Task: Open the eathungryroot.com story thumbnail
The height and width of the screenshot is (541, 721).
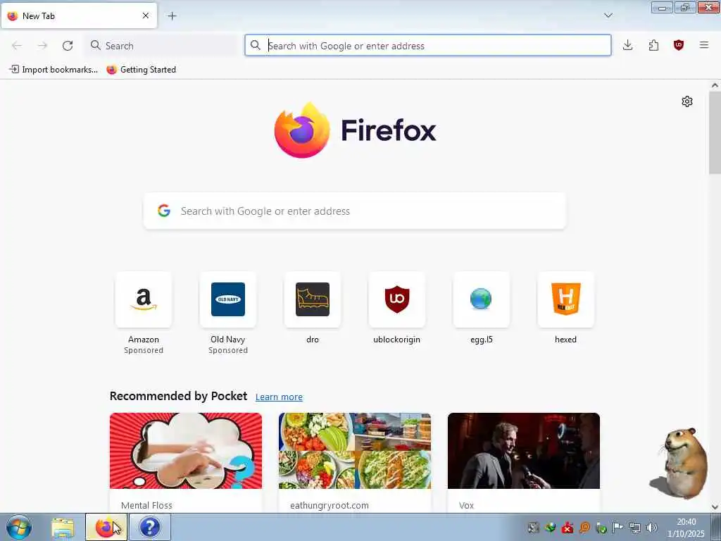Action: [355, 451]
